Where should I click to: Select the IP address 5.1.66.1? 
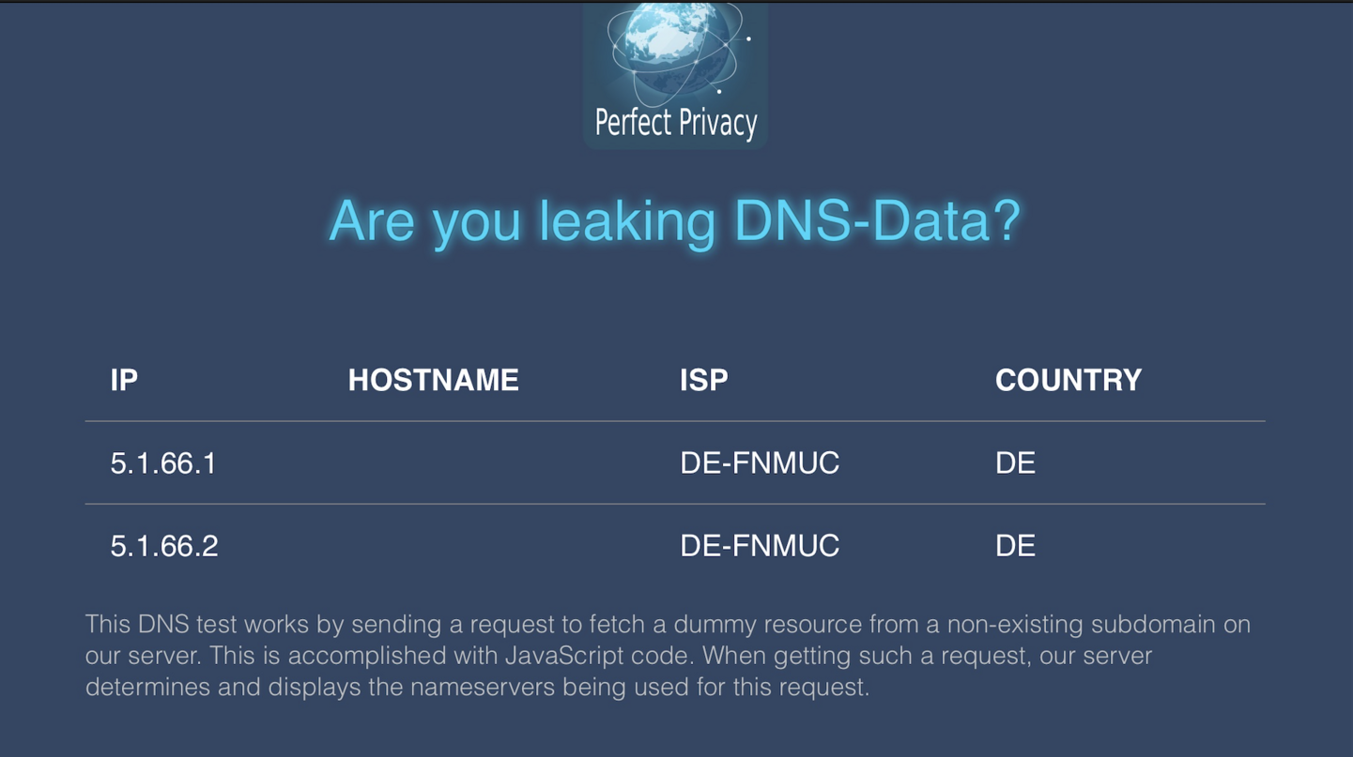point(163,463)
